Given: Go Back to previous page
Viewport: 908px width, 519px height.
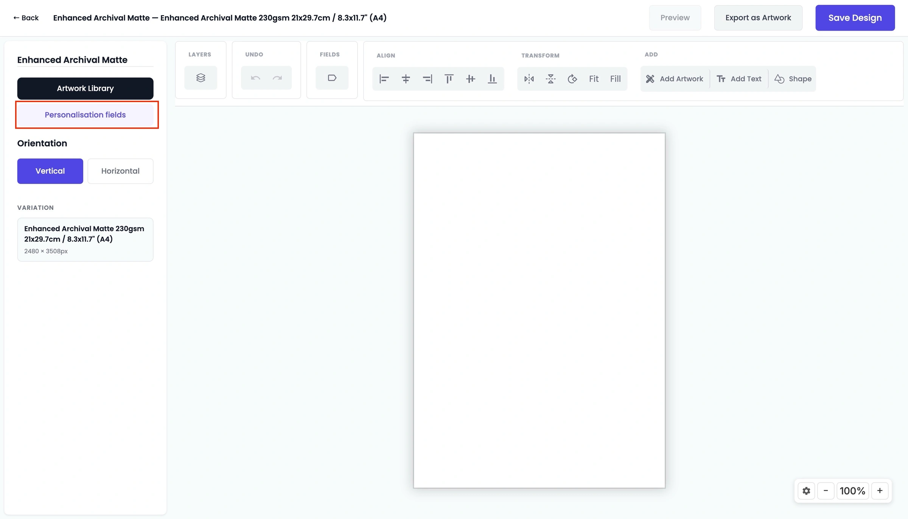Looking at the screenshot, I should coord(26,18).
